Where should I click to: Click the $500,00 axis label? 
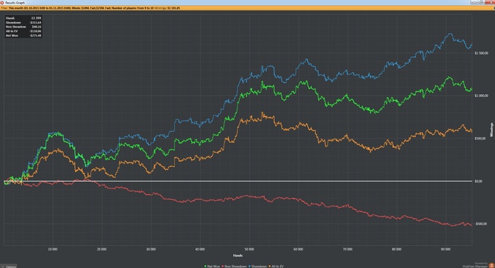pos(480,139)
